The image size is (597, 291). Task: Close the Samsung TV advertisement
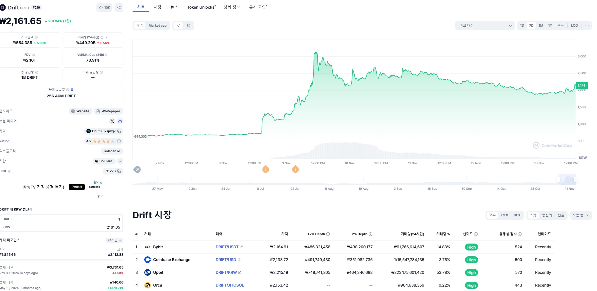coord(101,183)
